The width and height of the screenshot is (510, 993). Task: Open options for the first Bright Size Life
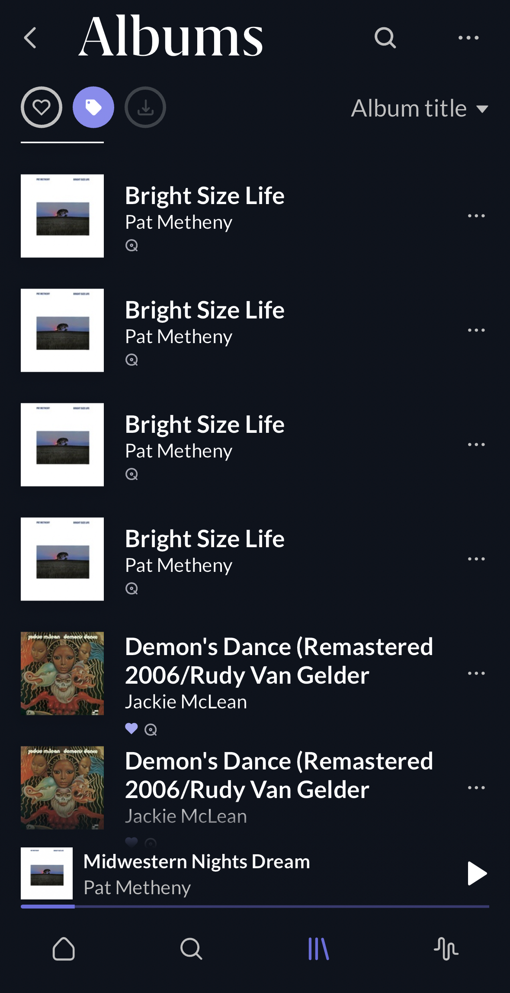[x=476, y=216]
